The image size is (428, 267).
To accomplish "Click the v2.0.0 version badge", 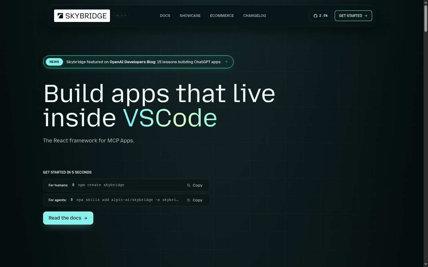I will point(121,16).
